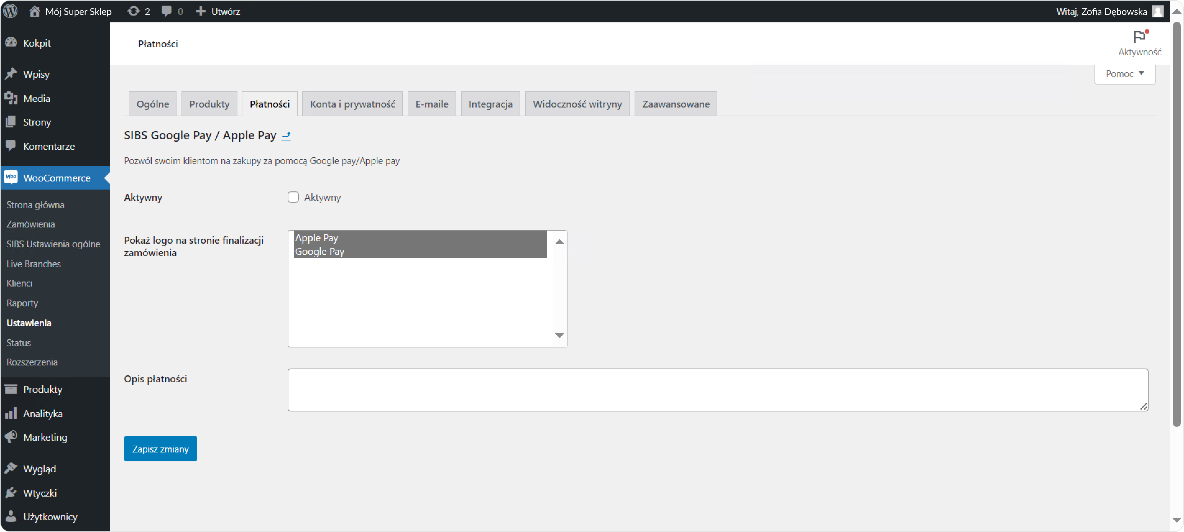The image size is (1184, 532).
Task: Open Kokpit dashboard icon in sidebar
Action: pyautogui.click(x=11, y=43)
